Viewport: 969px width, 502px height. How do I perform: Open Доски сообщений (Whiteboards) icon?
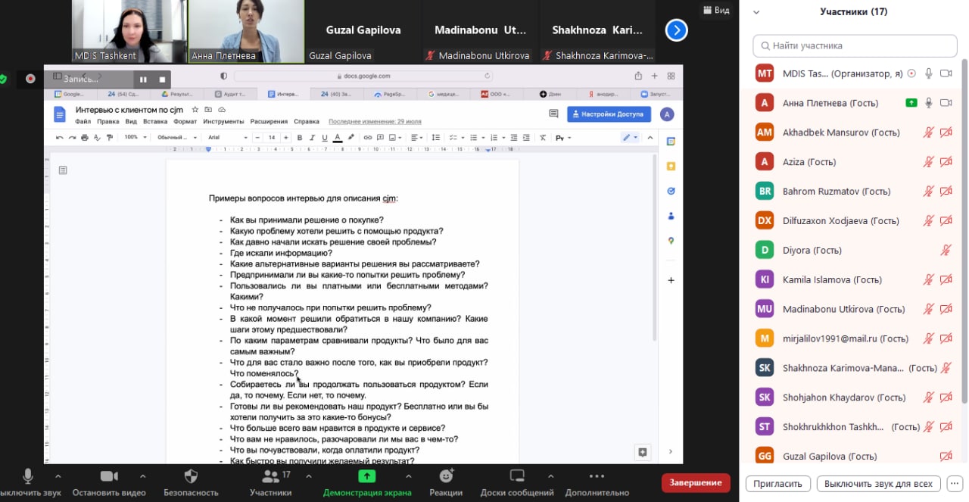click(517, 476)
